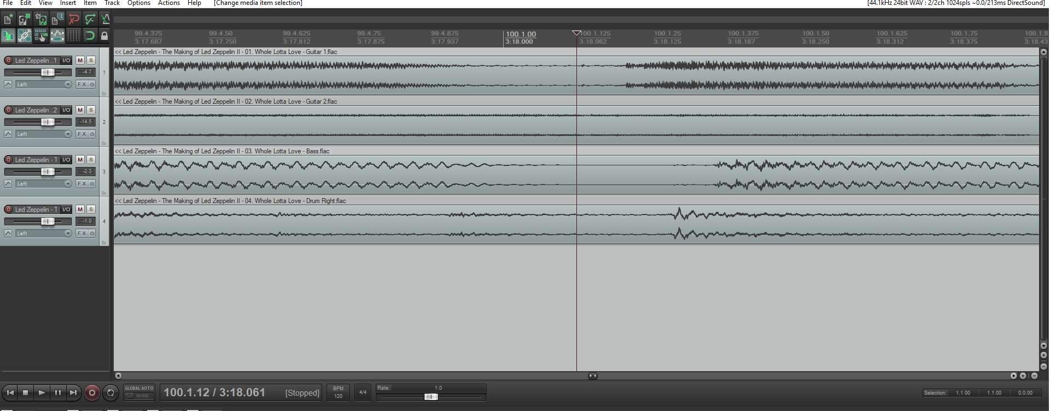Open the I/O routing for the Bass track
The width and height of the screenshot is (1050, 411).
[66, 160]
